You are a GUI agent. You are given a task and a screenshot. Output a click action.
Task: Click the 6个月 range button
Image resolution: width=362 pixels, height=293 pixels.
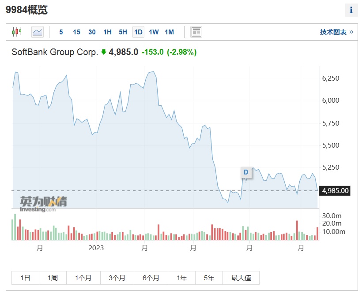tap(151, 278)
